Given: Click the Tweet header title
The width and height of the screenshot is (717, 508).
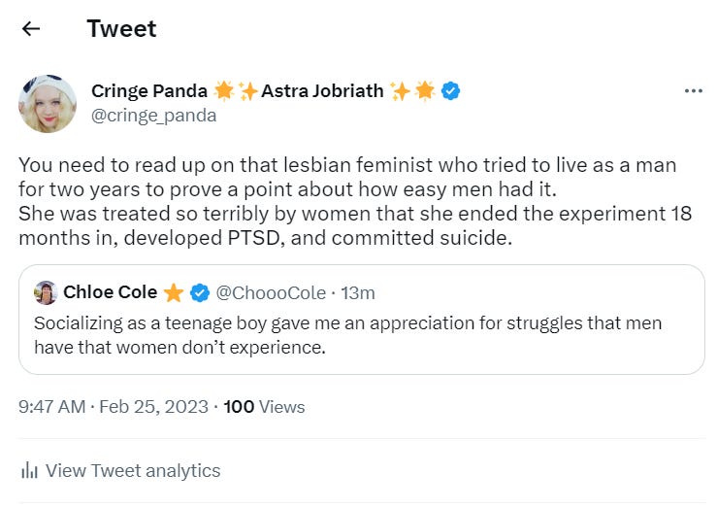Looking at the screenshot, I should [121, 28].
